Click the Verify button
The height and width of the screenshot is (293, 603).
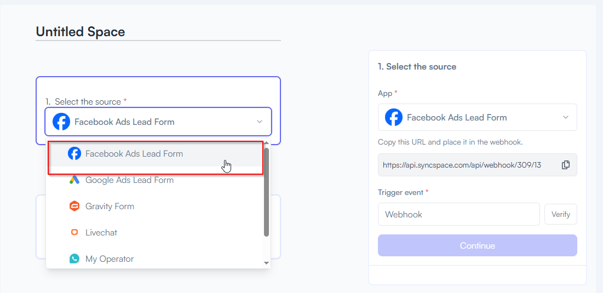[561, 214]
